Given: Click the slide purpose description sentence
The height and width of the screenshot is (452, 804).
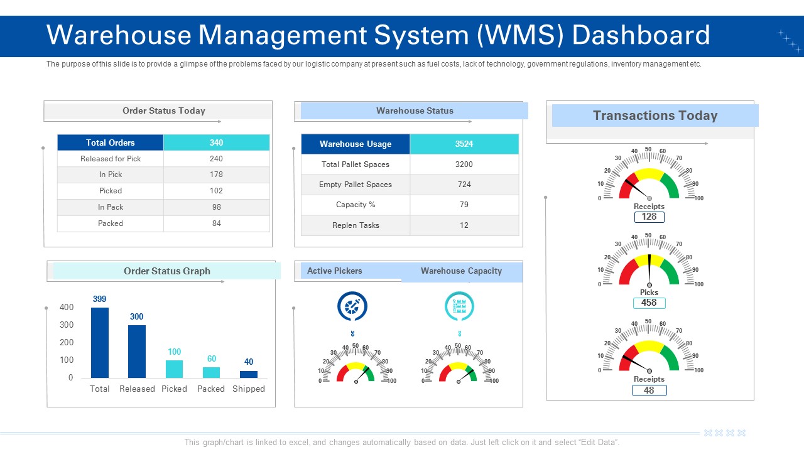Looking at the screenshot, I should point(374,64).
